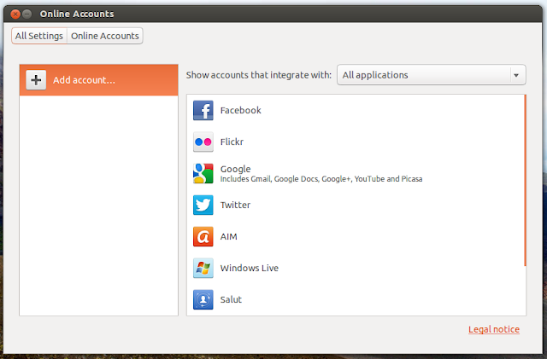Viewport: 547px width, 359px height.
Task: Click the plus icon beside Add account
Action: (36, 80)
